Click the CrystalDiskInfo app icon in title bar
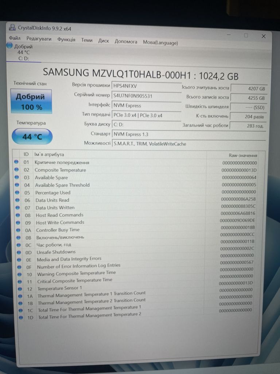Image resolution: width=280 pixels, height=374 pixels. 12,27
